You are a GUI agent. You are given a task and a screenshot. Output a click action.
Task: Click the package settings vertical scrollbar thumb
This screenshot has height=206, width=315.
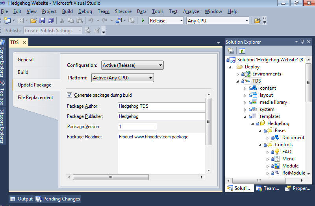[x=209, y=121]
